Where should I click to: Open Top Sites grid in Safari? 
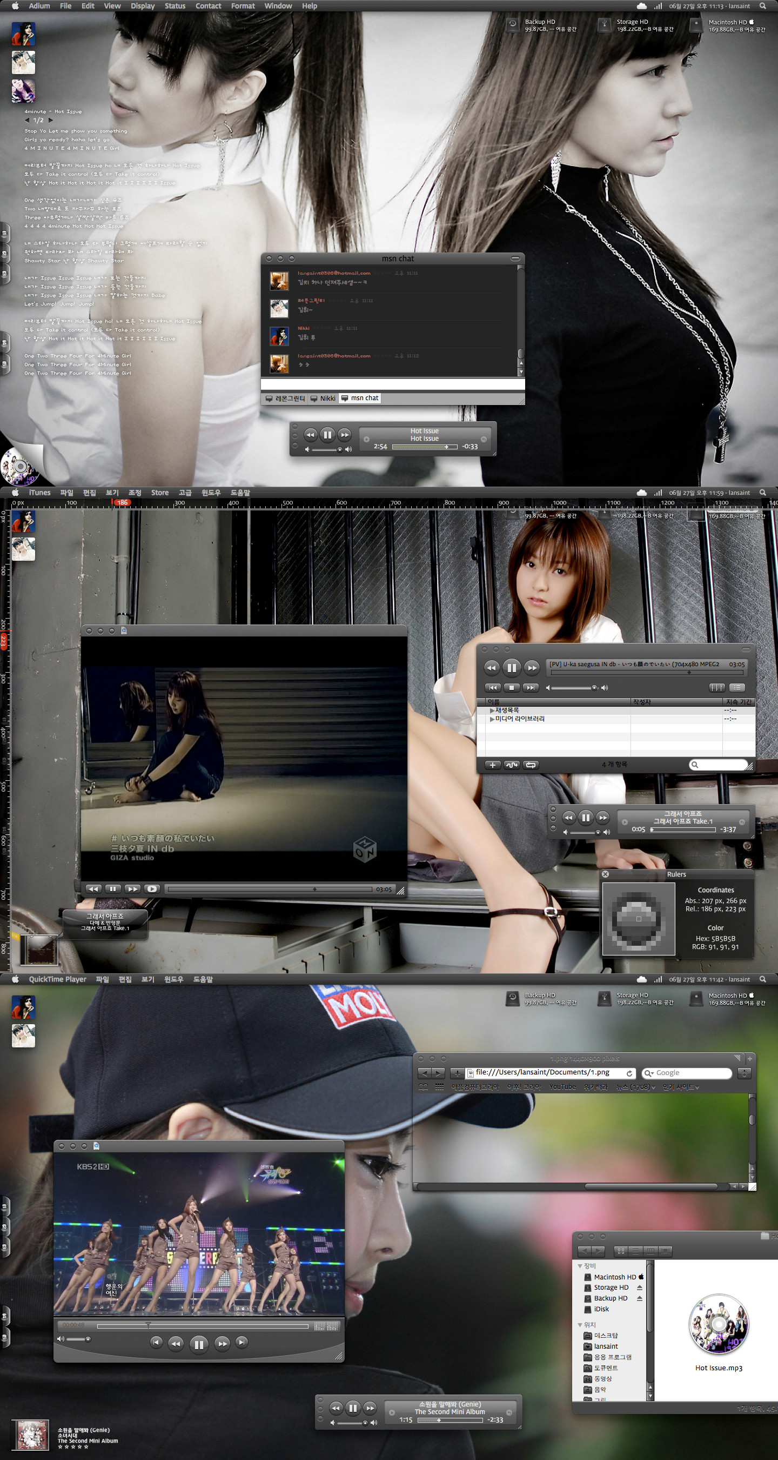click(439, 1086)
